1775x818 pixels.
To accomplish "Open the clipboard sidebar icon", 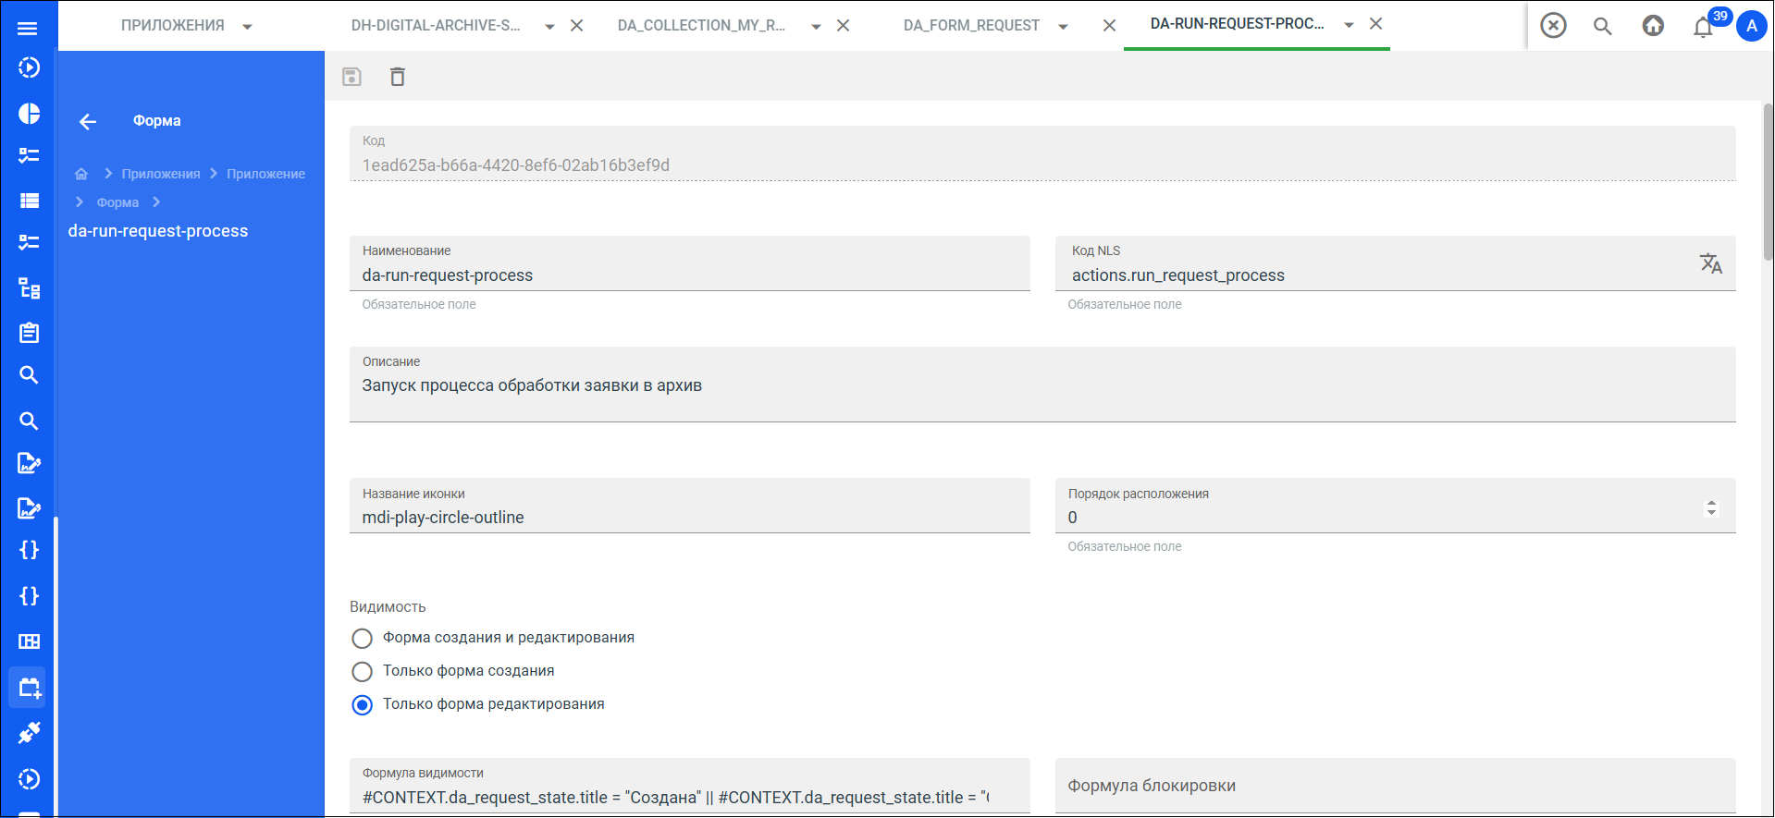I will tap(29, 333).
